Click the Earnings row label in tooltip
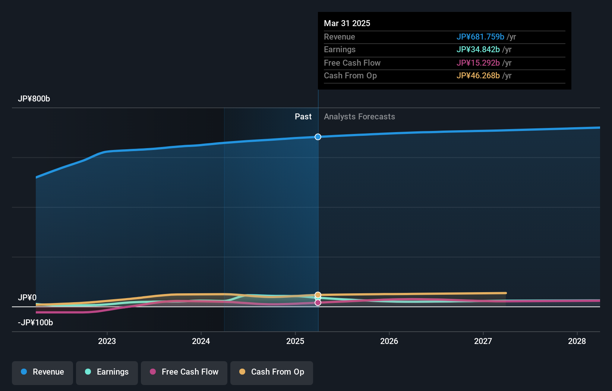 point(340,50)
